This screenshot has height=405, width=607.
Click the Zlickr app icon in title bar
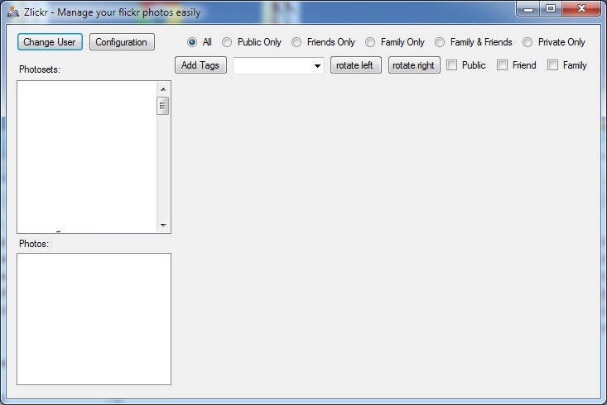13,12
